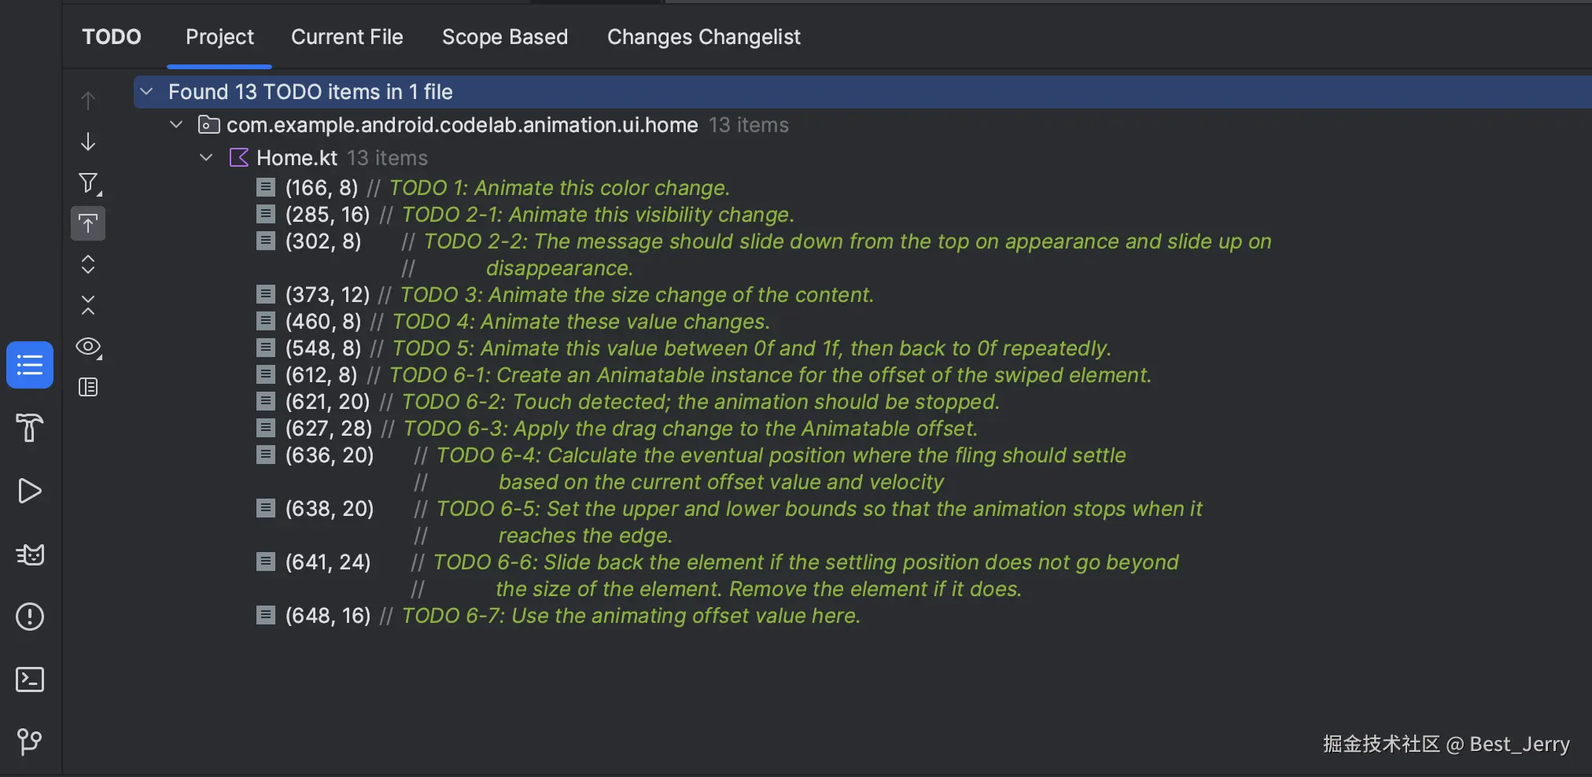Switch to the Current File tab

point(347,37)
